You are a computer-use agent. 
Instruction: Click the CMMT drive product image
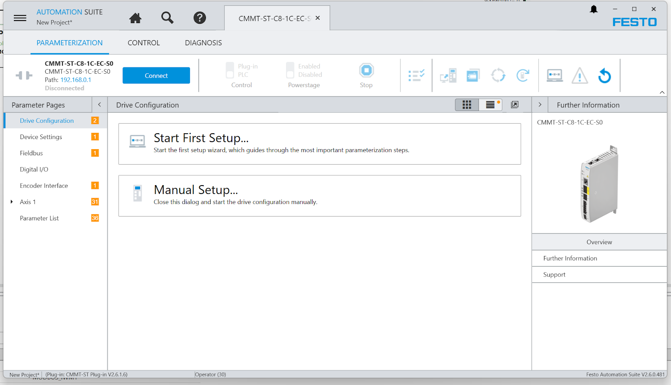(x=599, y=183)
